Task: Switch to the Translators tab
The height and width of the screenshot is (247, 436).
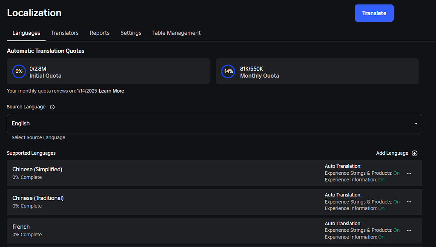Action: tap(65, 33)
